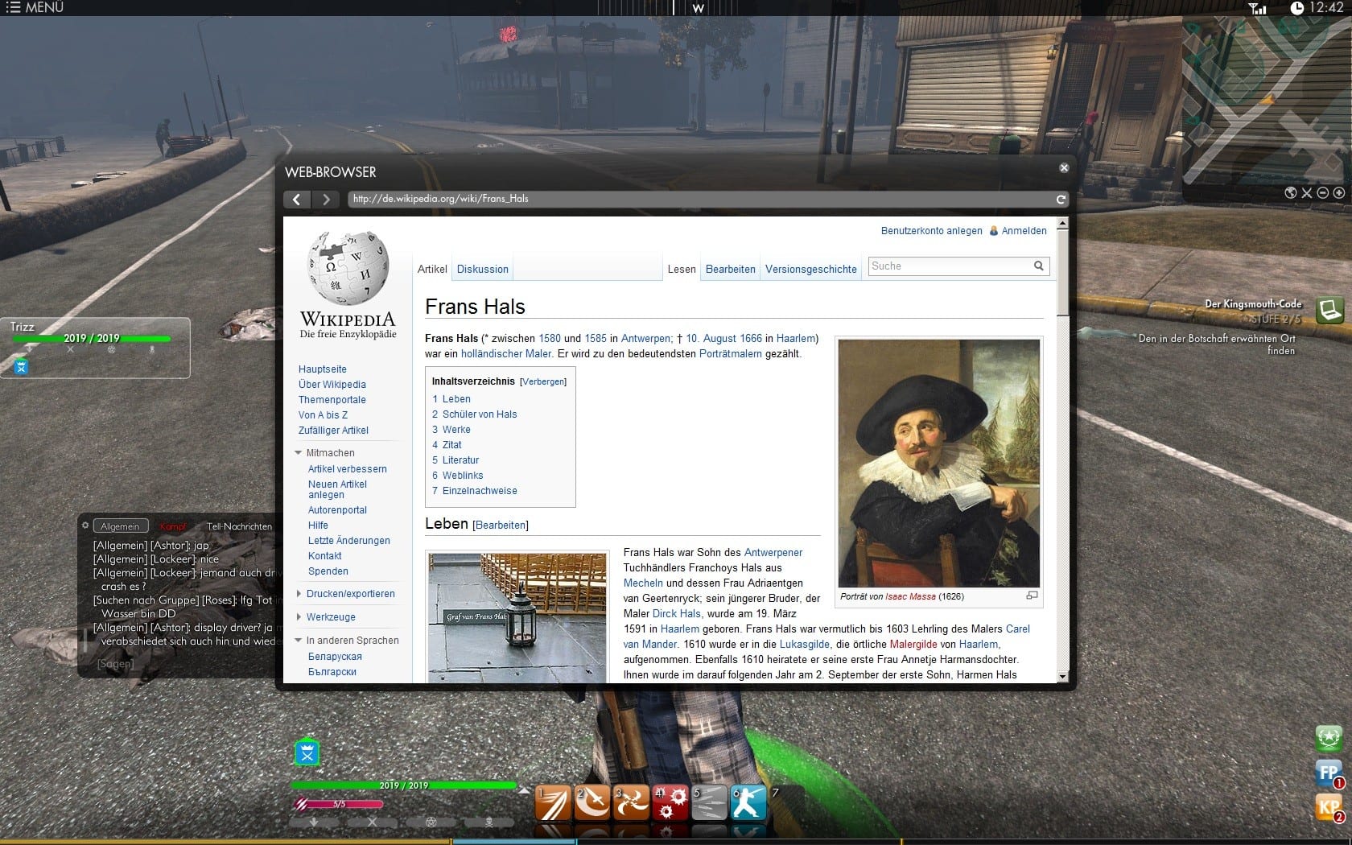Activate the red bullet-hole ability in slot 4
1352x845 pixels.
670,802
